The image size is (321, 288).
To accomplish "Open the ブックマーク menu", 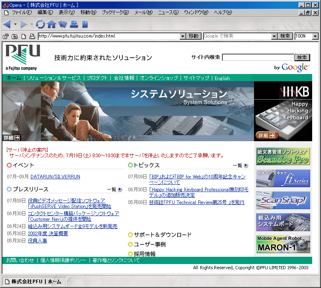I will [116, 12].
